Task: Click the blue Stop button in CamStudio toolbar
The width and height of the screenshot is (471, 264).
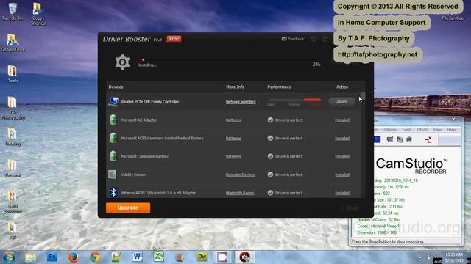Action: pos(378,139)
